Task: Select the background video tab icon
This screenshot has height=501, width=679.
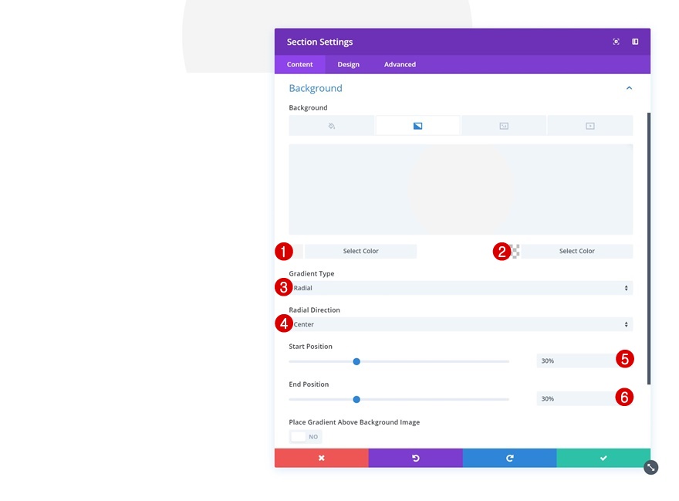Action: point(589,126)
